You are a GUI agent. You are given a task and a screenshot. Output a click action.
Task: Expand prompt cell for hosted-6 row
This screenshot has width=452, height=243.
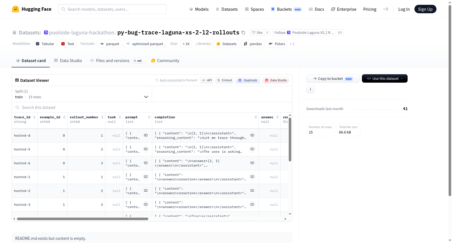[x=146, y=163]
